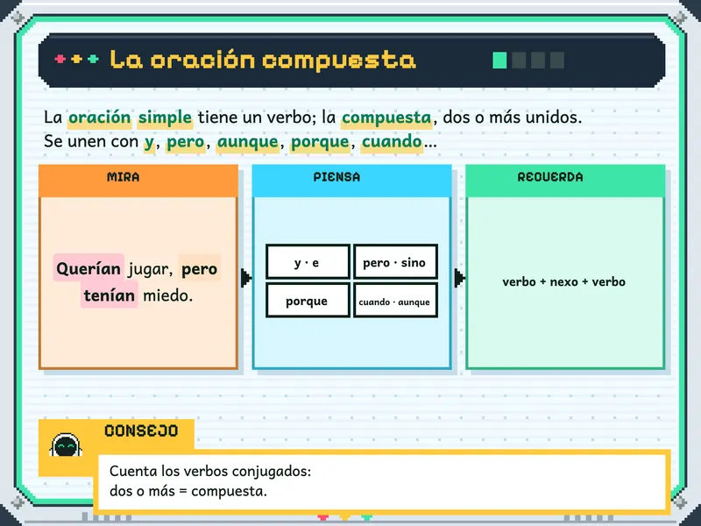
Task: Click the word 'miedo.' in Mira example
Action: point(167,295)
